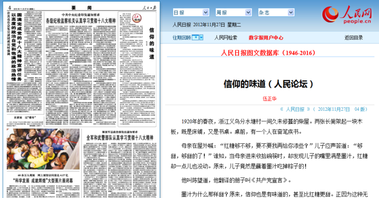The height and width of the screenshot is (198, 379).
Task: Click 返回目录 link
Action: point(353,38)
